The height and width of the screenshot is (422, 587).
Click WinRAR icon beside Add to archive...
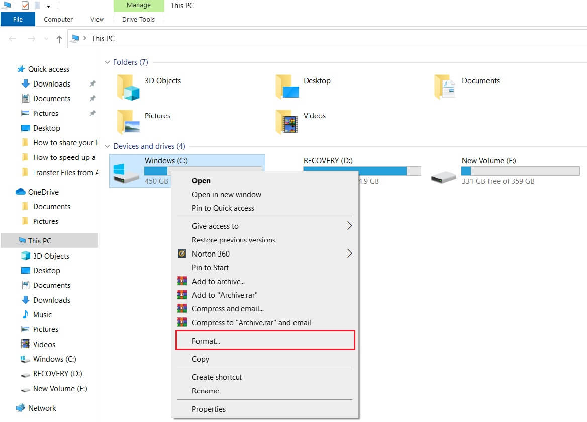point(182,281)
